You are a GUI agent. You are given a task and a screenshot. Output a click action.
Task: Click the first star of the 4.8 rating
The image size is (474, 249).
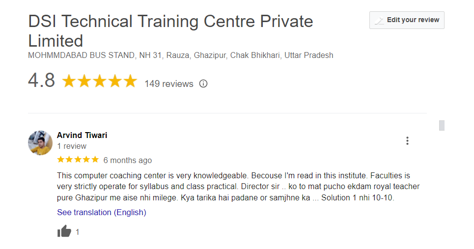click(69, 82)
